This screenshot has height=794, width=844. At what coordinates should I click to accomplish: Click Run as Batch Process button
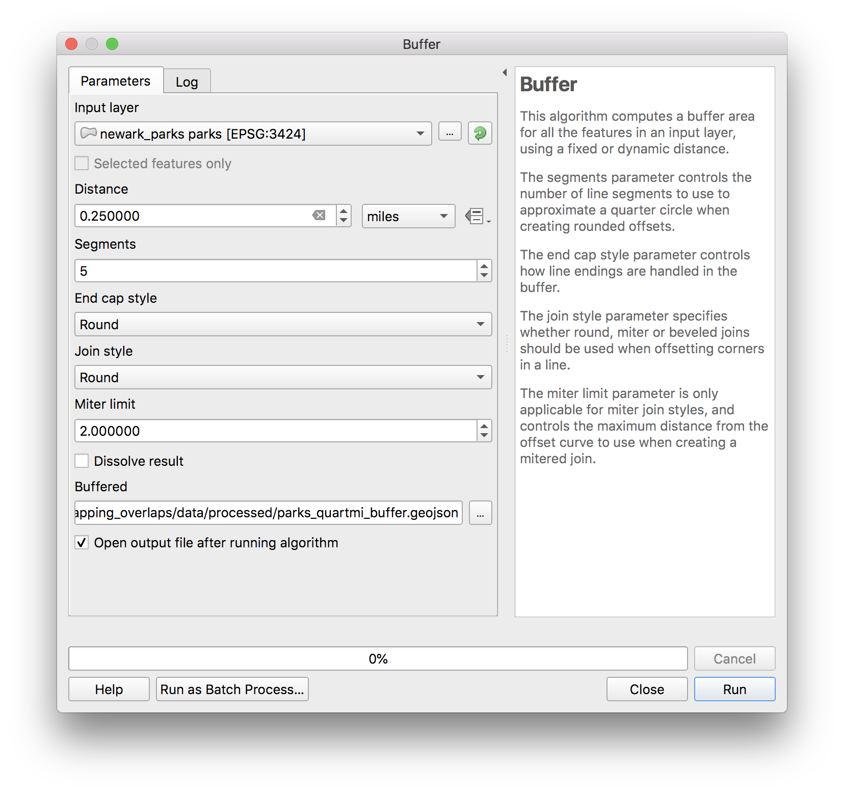pyautogui.click(x=232, y=689)
